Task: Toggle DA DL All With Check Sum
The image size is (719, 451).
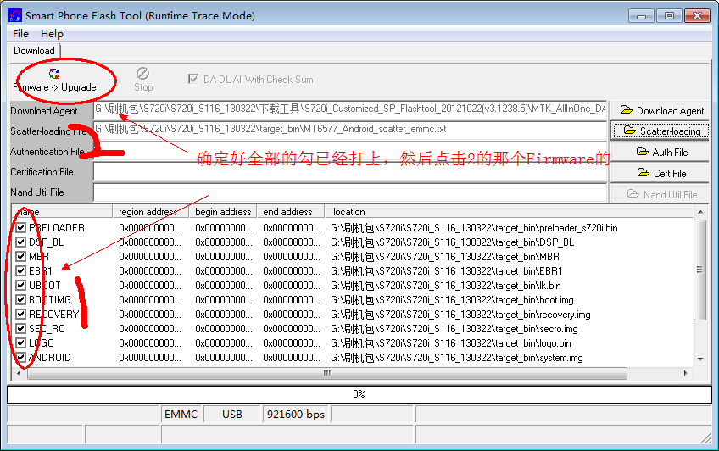Action: (x=193, y=80)
